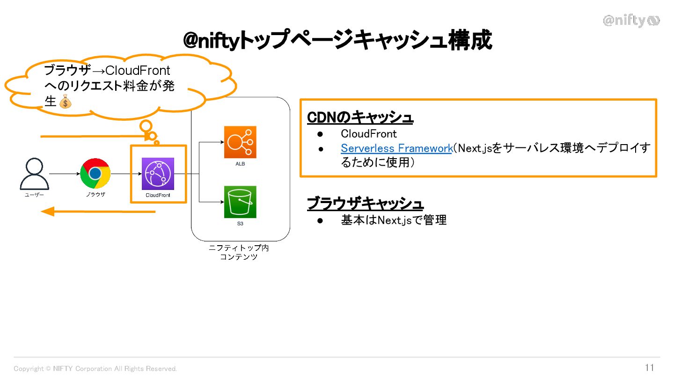Click the @nifty logo in corner

[631, 20]
